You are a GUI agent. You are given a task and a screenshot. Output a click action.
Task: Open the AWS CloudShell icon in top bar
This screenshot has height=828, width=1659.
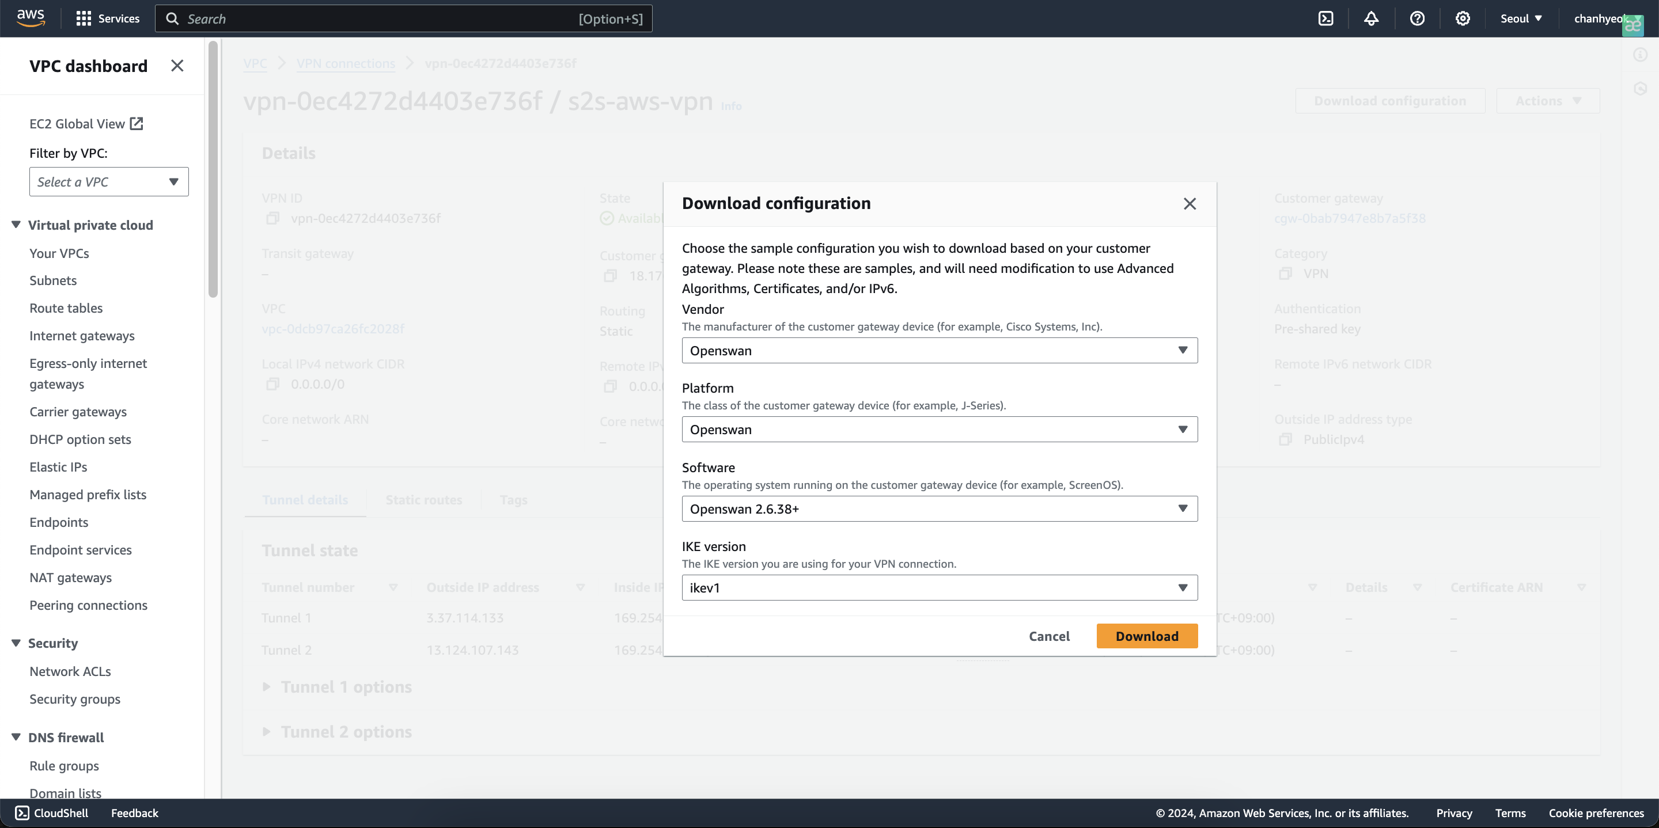(1325, 18)
